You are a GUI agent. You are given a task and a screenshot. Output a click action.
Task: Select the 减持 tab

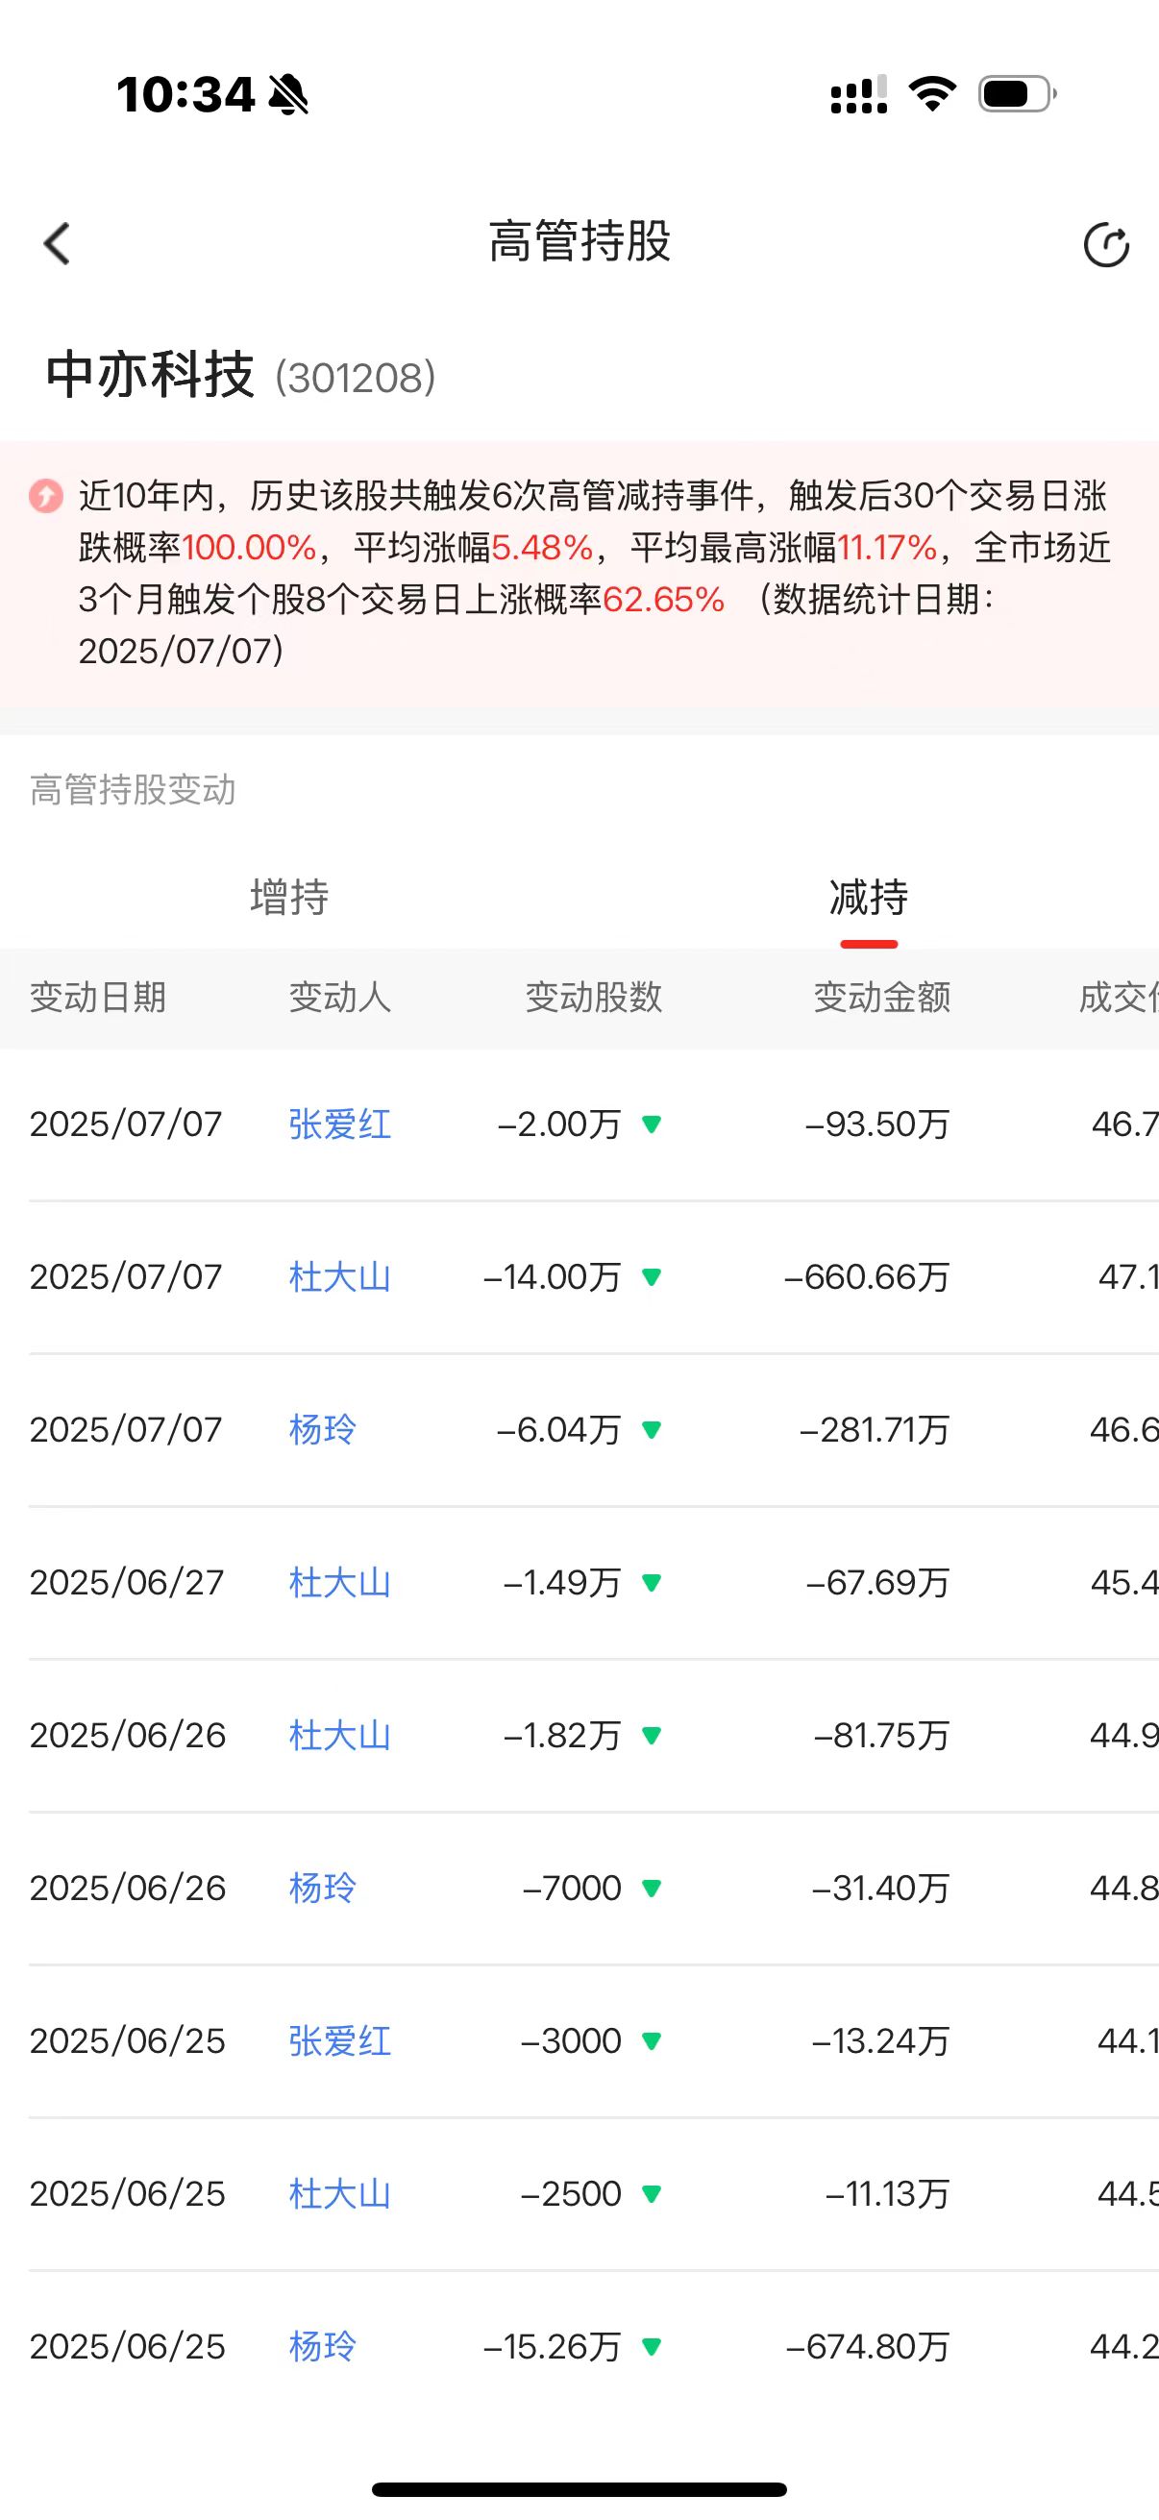pyautogui.click(x=869, y=897)
